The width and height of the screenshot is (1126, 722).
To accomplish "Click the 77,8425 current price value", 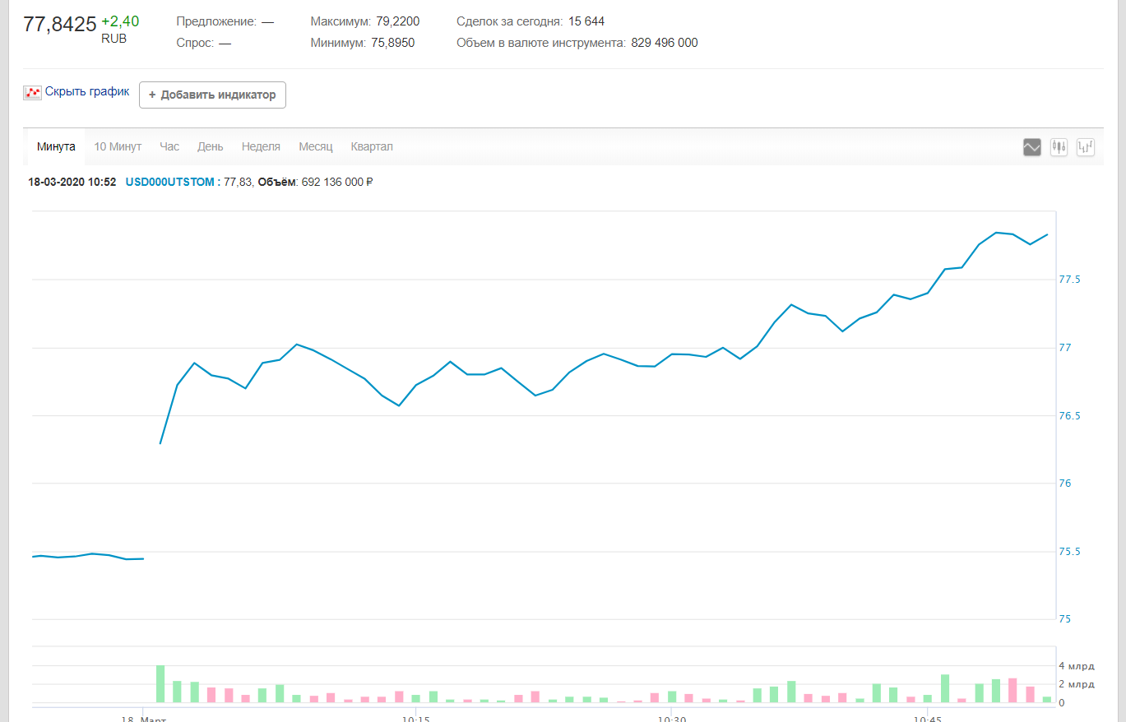I will pos(60,24).
